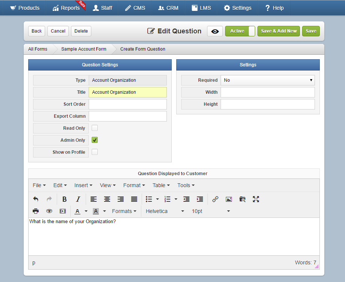Center align the text

(x=107, y=199)
